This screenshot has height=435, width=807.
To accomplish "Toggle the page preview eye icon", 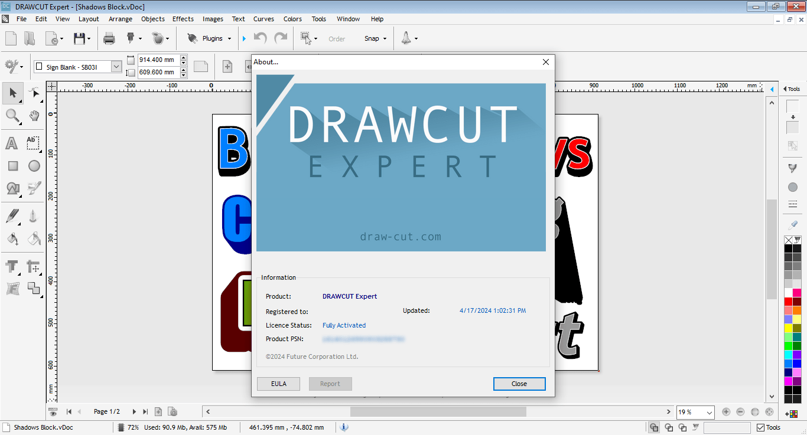I will (x=53, y=411).
